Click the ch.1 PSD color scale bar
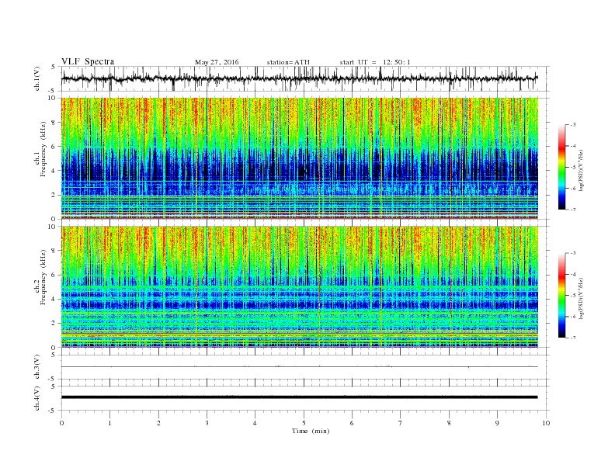This screenshot has height=475, width=615. coord(561,167)
